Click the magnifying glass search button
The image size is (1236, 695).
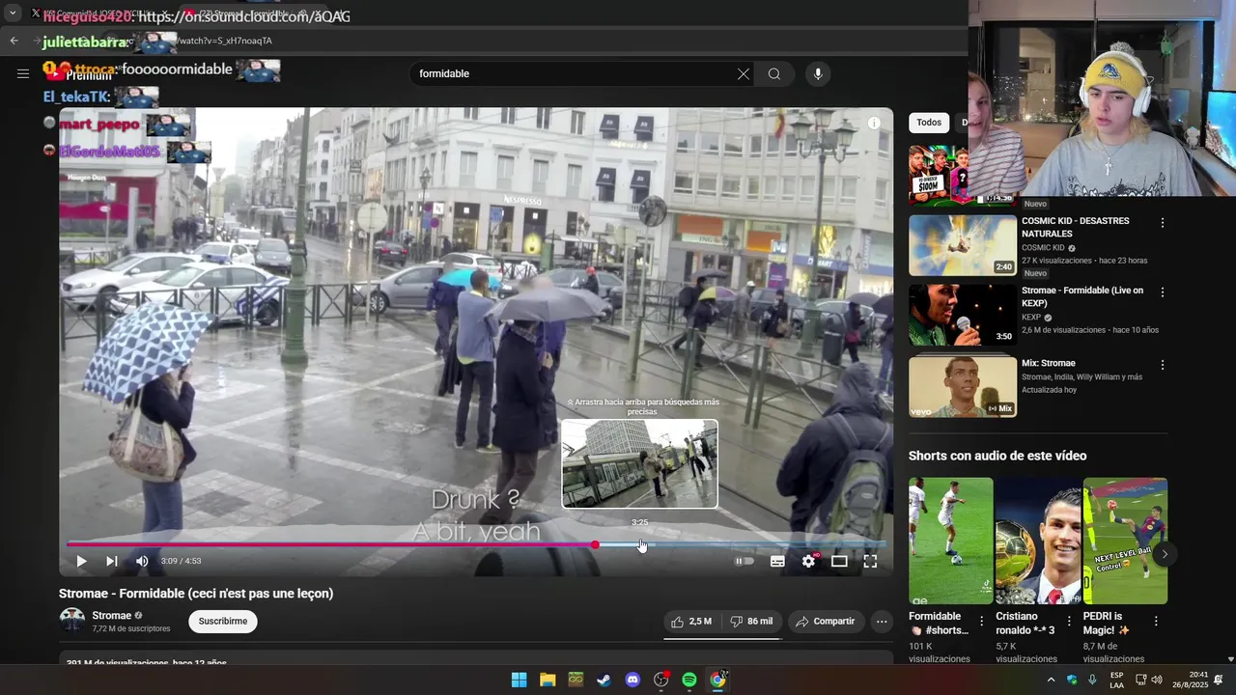pos(774,73)
